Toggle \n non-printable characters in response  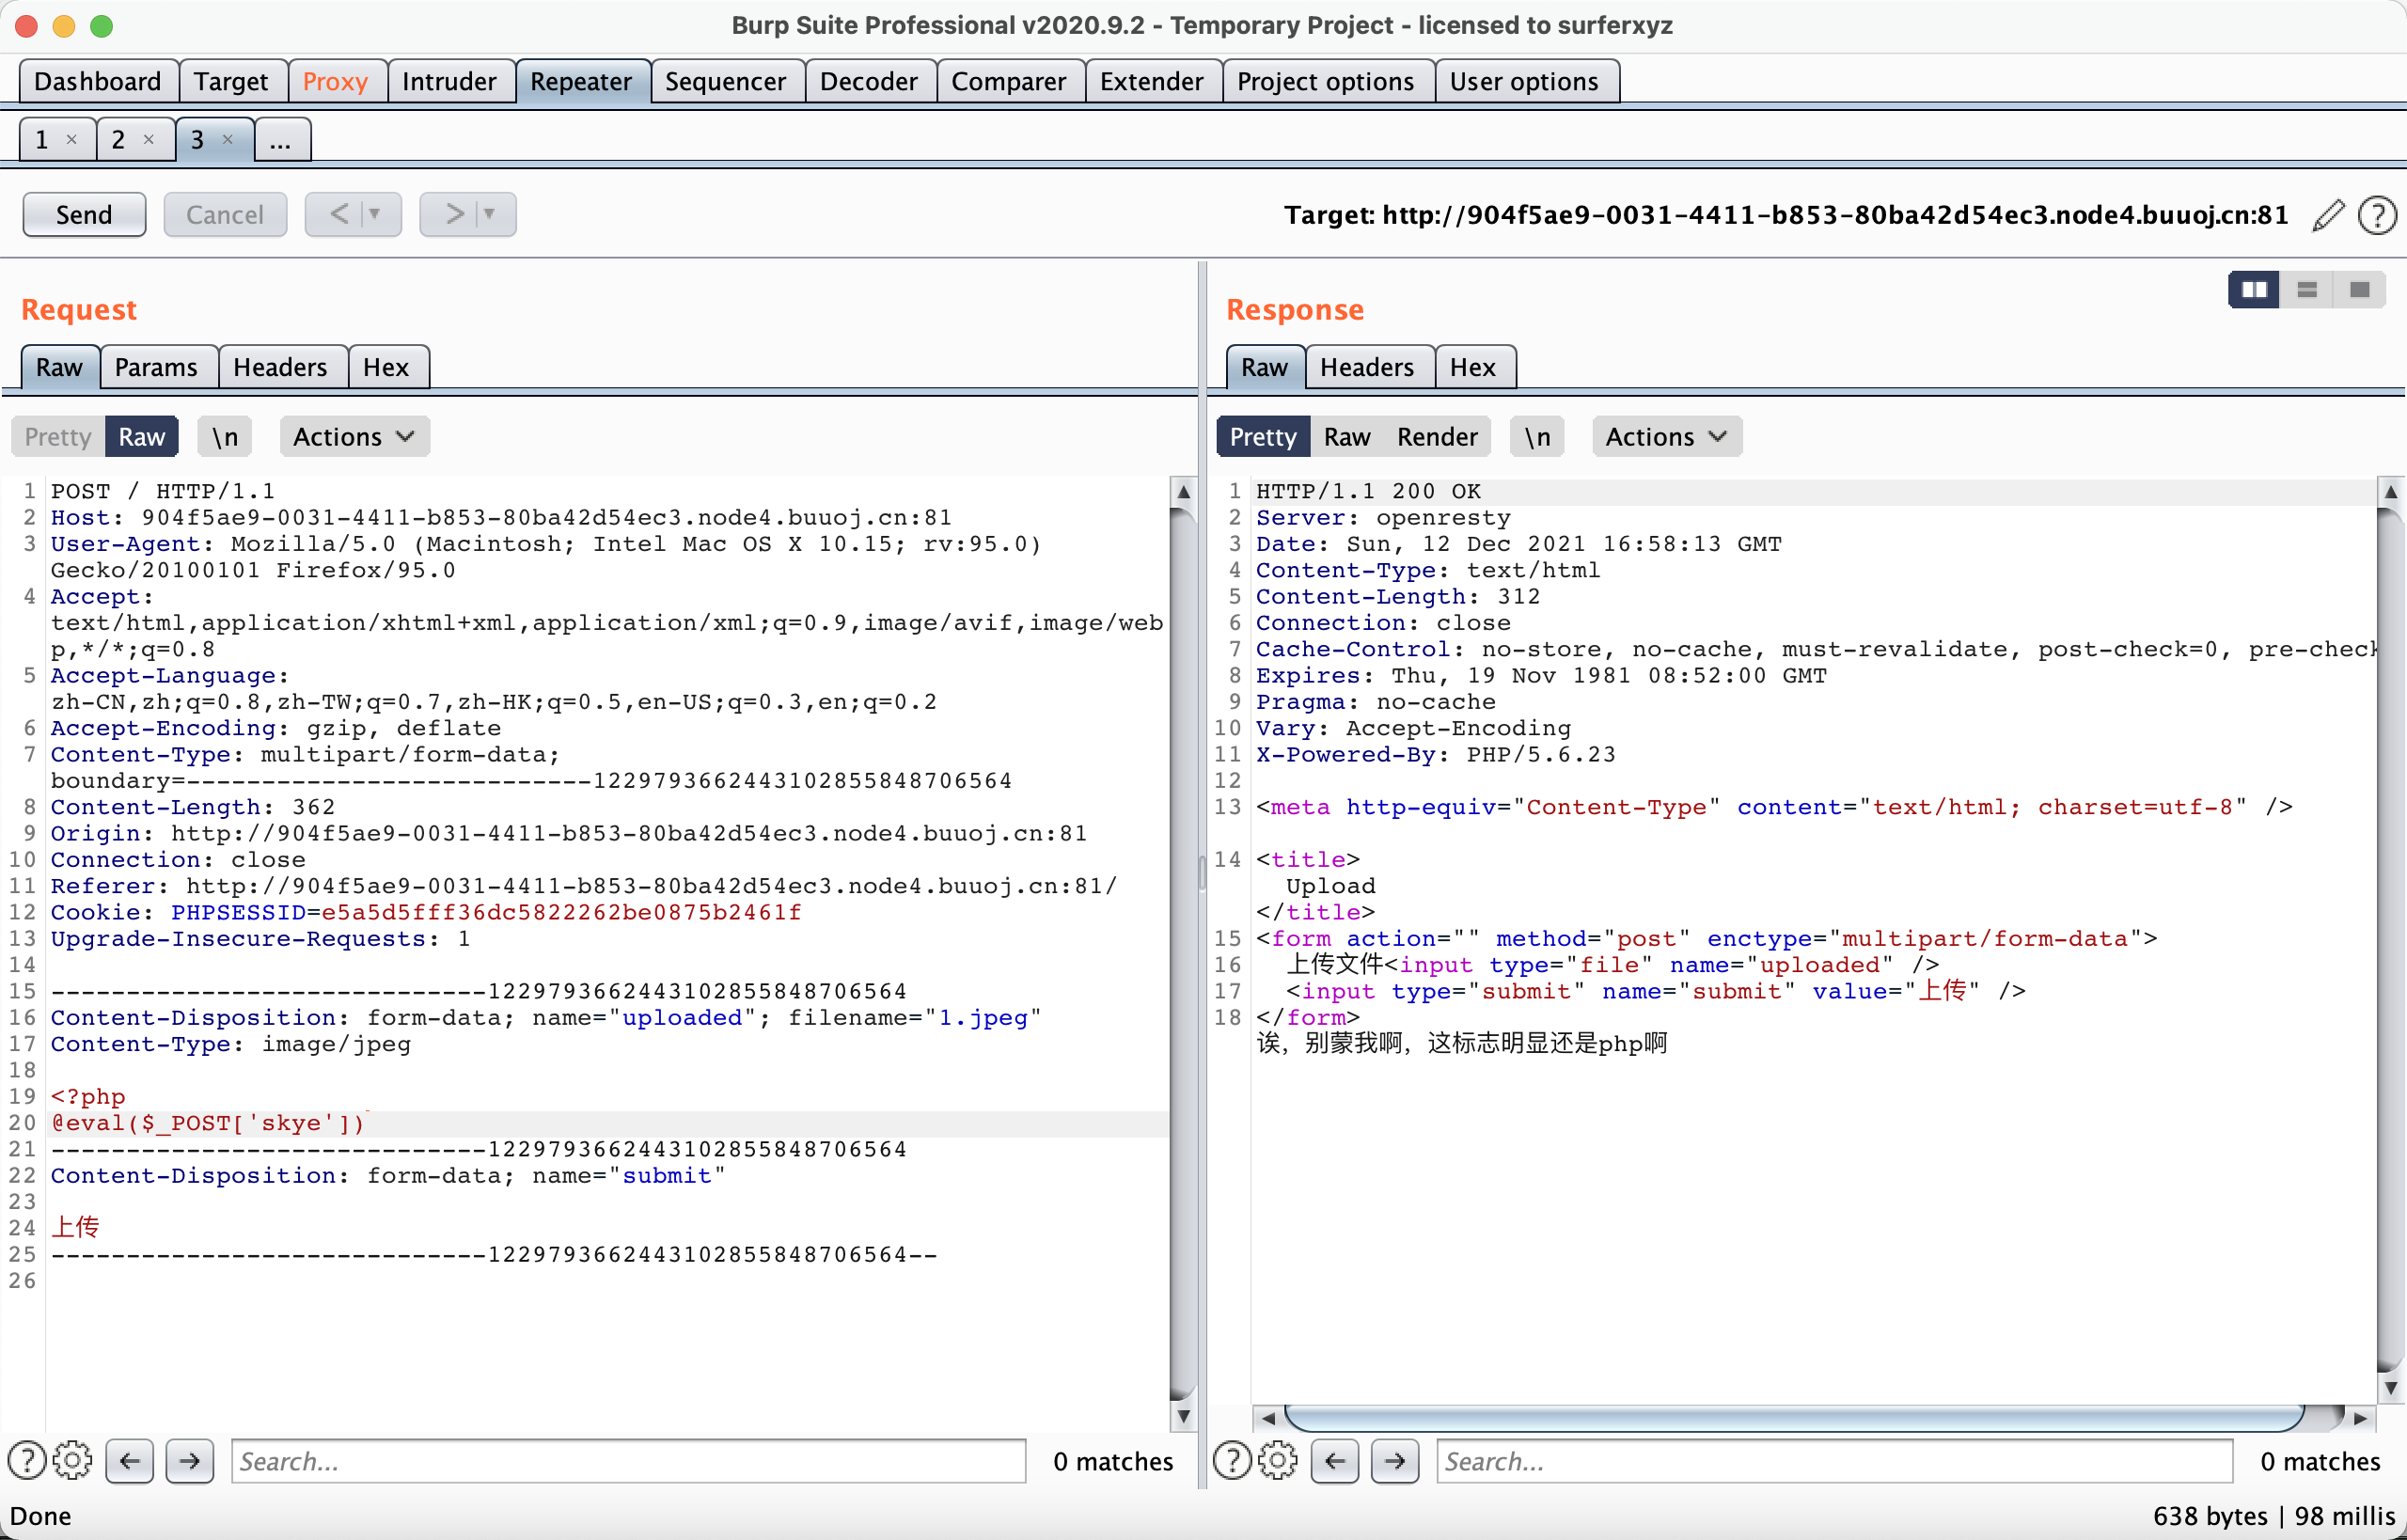[x=1537, y=437]
